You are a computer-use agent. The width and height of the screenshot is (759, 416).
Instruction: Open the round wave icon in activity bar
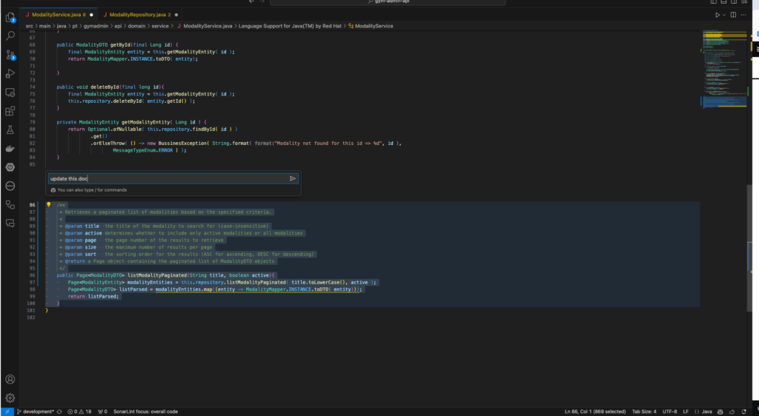click(10, 186)
